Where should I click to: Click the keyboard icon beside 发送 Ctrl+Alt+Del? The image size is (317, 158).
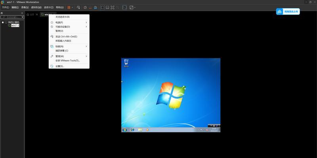[52, 36]
